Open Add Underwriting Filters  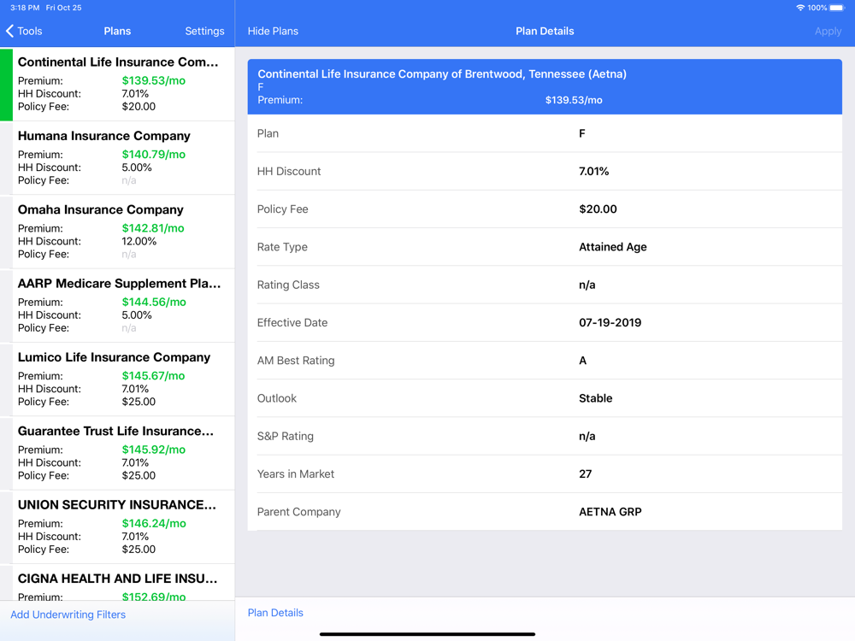coord(68,615)
